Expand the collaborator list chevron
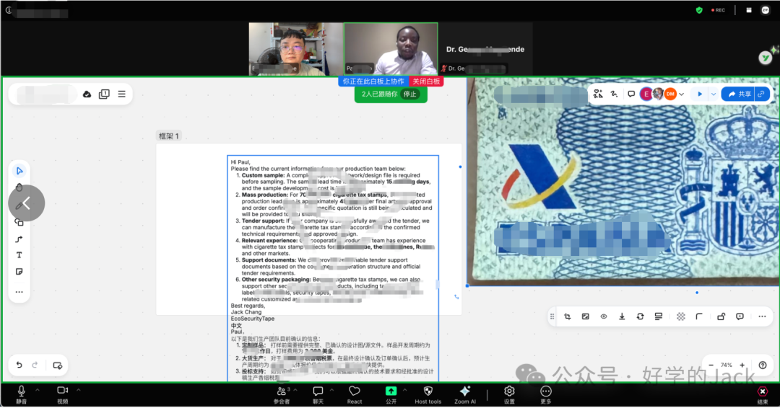780x408 pixels. click(682, 94)
